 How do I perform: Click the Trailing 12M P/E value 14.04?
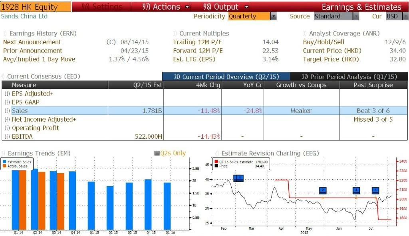(270, 42)
